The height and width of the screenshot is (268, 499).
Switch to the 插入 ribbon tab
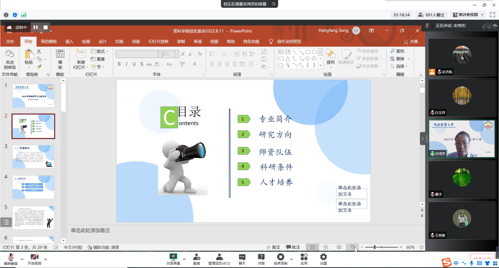pyautogui.click(x=69, y=42)
